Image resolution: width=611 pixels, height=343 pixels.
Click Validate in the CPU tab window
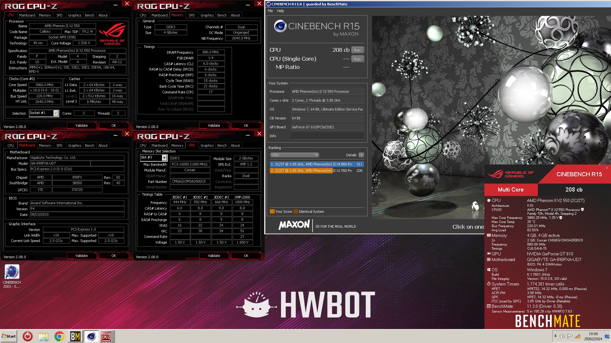[x=81, y=125]
